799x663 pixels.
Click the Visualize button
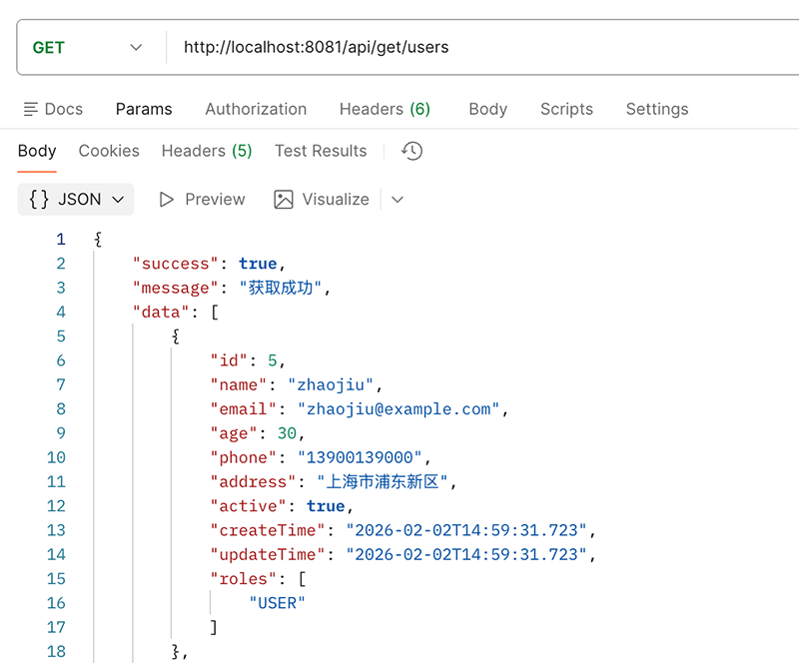click(x=322, y=200)
